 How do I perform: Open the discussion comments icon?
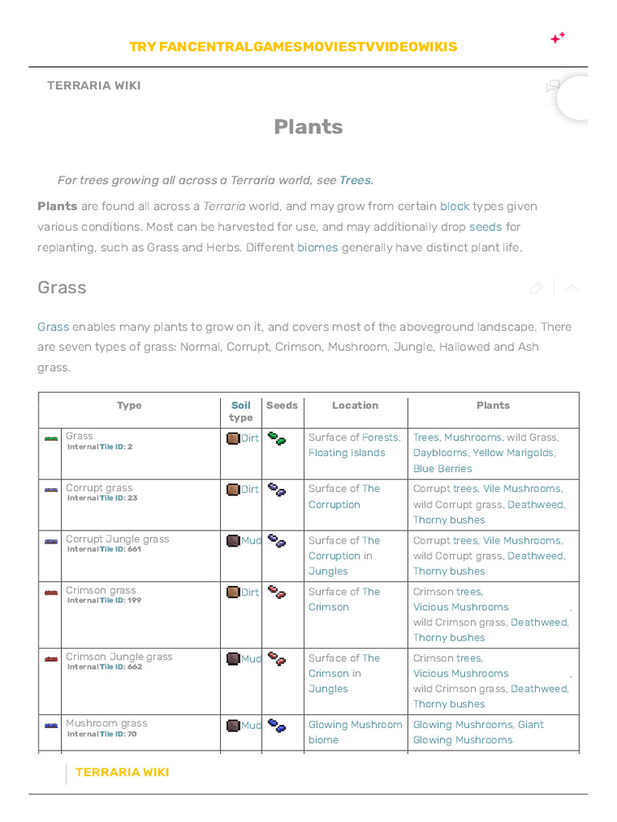[x=553, y=87]
